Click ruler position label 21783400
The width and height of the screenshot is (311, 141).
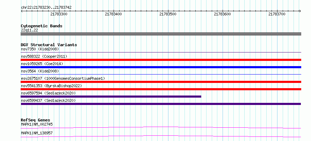coord(114,14)
